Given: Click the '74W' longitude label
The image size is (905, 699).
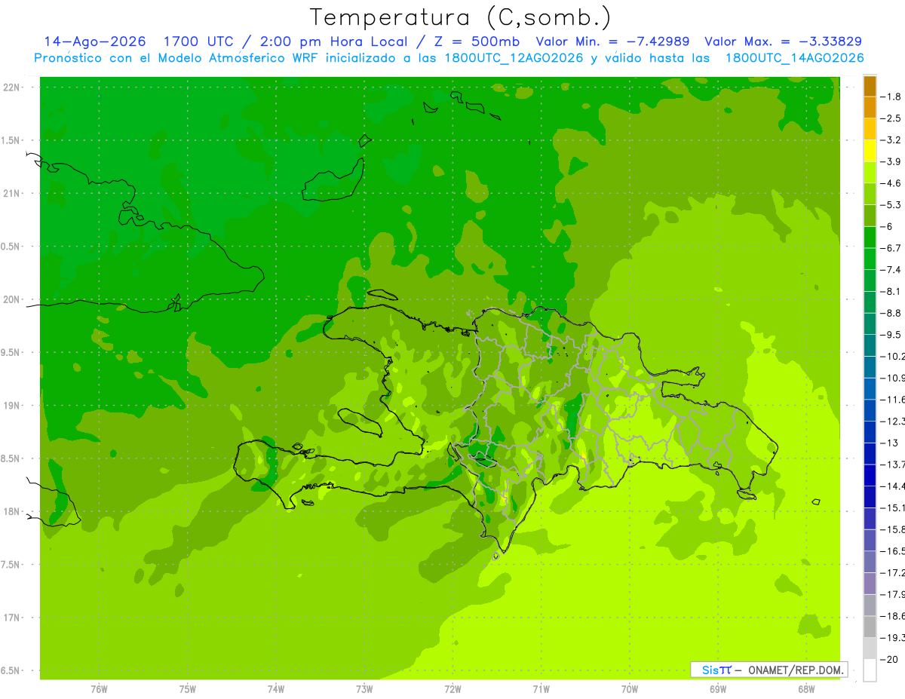Looking at the screenshot, I should [x=276, y=689].
